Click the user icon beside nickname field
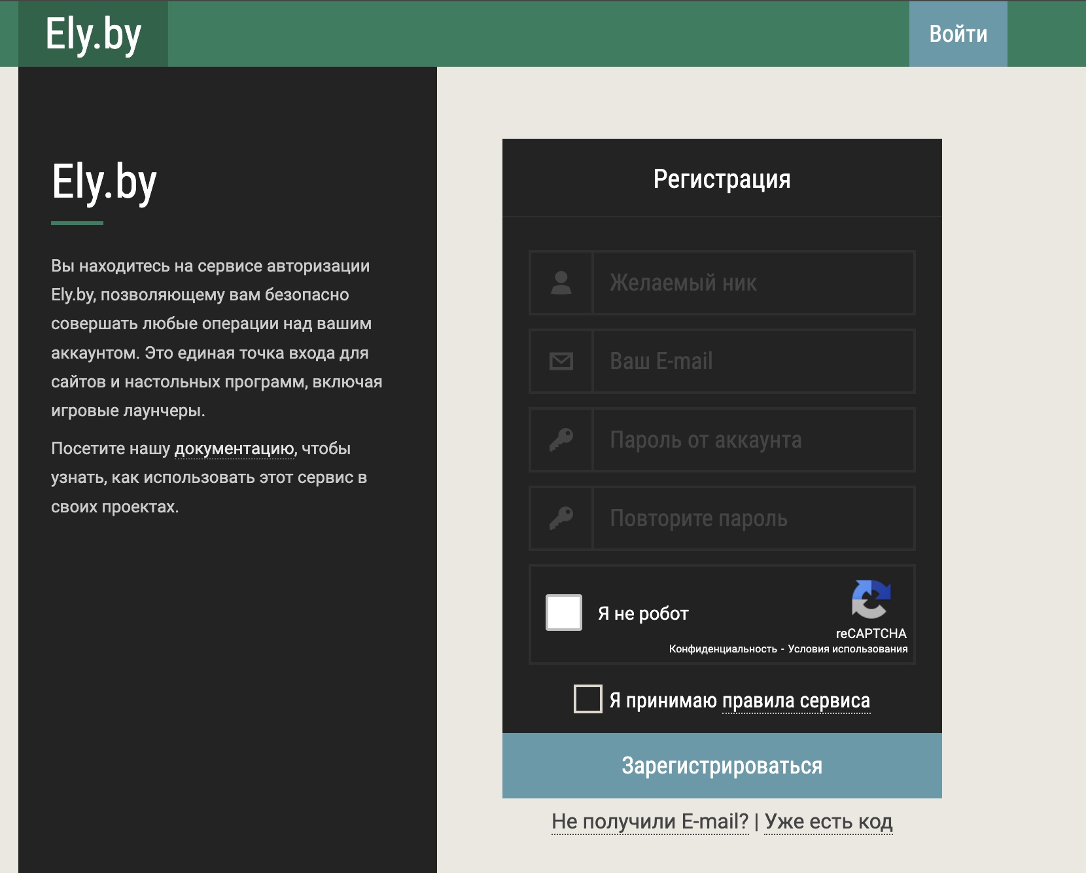 561,283
